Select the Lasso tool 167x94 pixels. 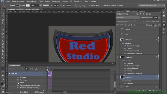click(x=3, y=20)
